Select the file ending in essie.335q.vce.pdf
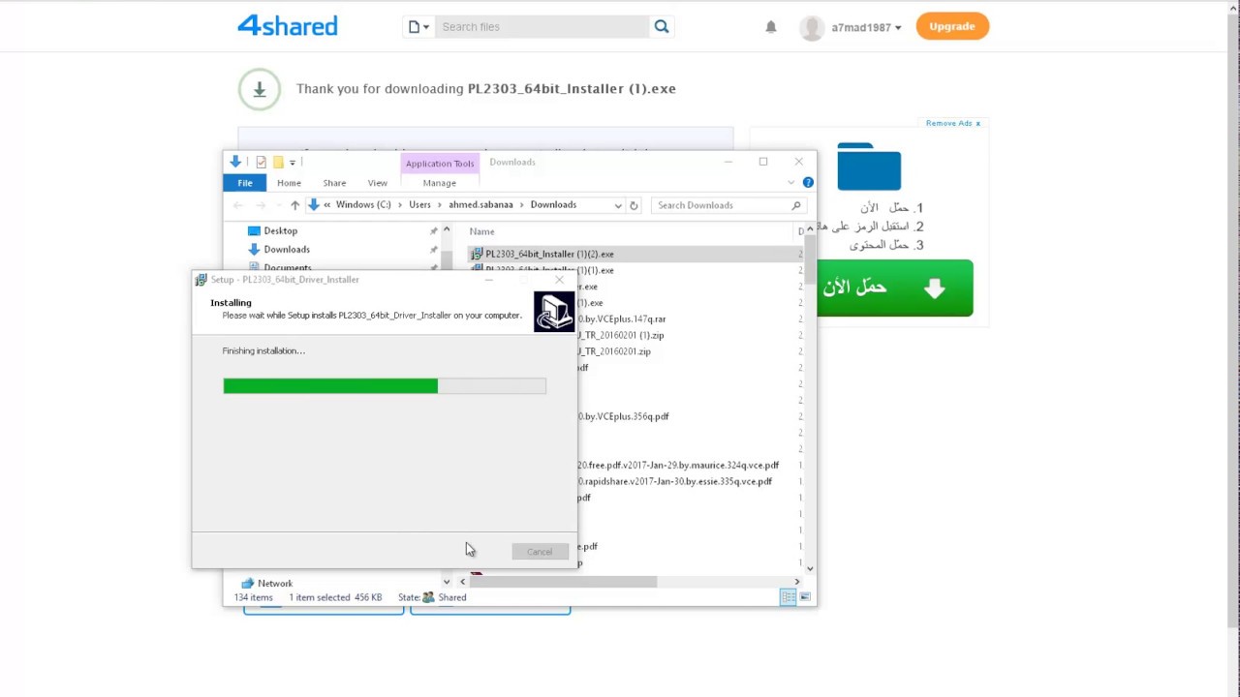1240x697 pixels. tap(675, 481)
